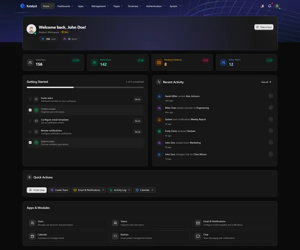300x250 pixels.
Task: Check the Invite users checkbox
Action: pyautogui.click(x=30, y=99)
